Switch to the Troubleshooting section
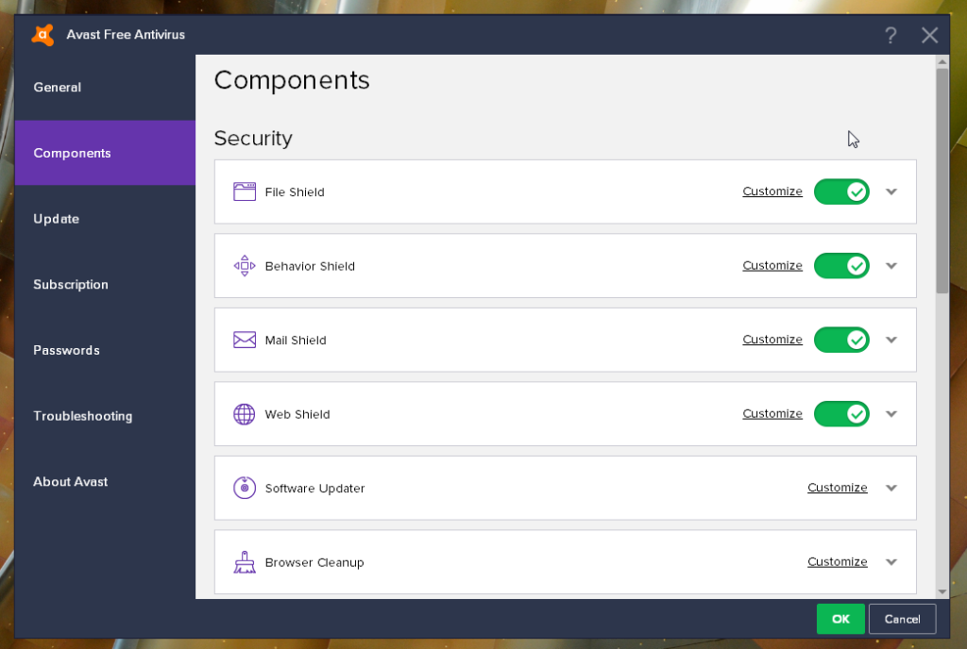Viewport: 967px width, 649px height. point(82,416)
